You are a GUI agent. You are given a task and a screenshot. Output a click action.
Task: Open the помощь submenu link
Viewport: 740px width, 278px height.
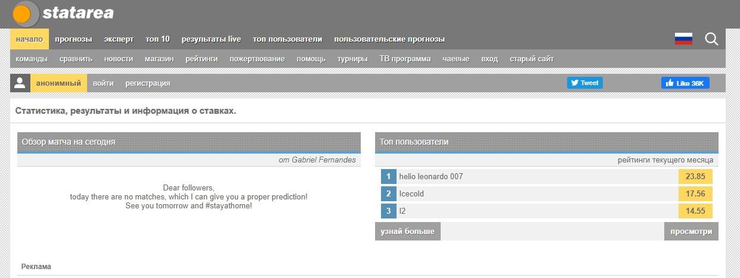point(311,59)
